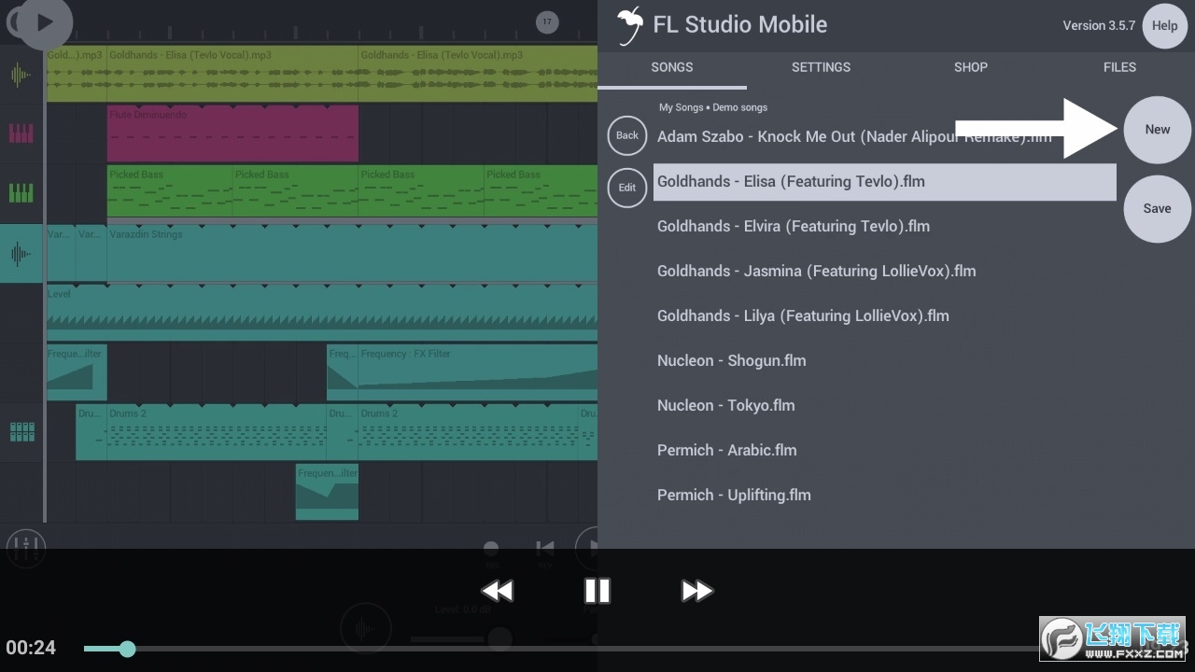Open Adam Szabo - Knock Me Out song
The width and height of the screenshot is (1195, 672).
pyautogui.click(x=854, y=136)
